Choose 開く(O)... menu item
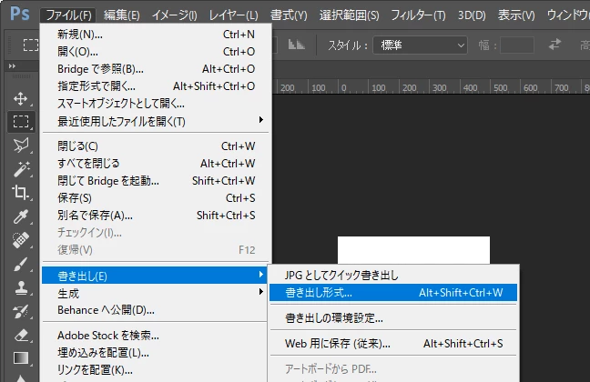This screenshot has width=590, height=382. pyautogui.click(x=156, y=52)
